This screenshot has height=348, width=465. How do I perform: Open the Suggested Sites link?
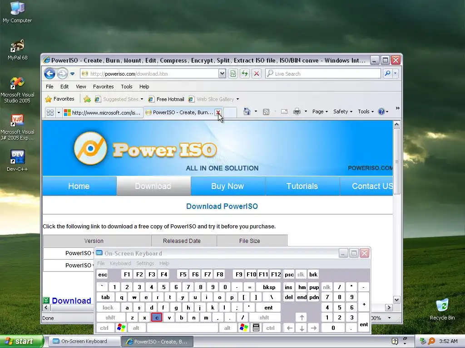coord(119,99)
